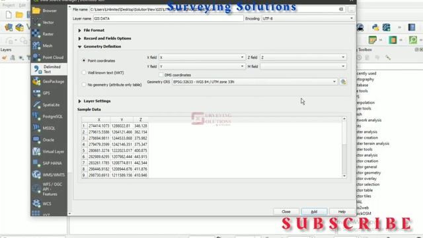423x238 pixels.
Task: Click sample data scrollbar down arrow
Action: pyautogui.click(x=344, y=176)
